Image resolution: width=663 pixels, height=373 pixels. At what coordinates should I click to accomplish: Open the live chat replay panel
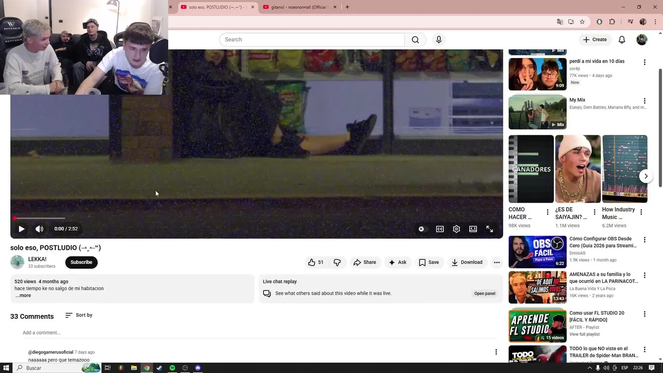click(485, 293)
